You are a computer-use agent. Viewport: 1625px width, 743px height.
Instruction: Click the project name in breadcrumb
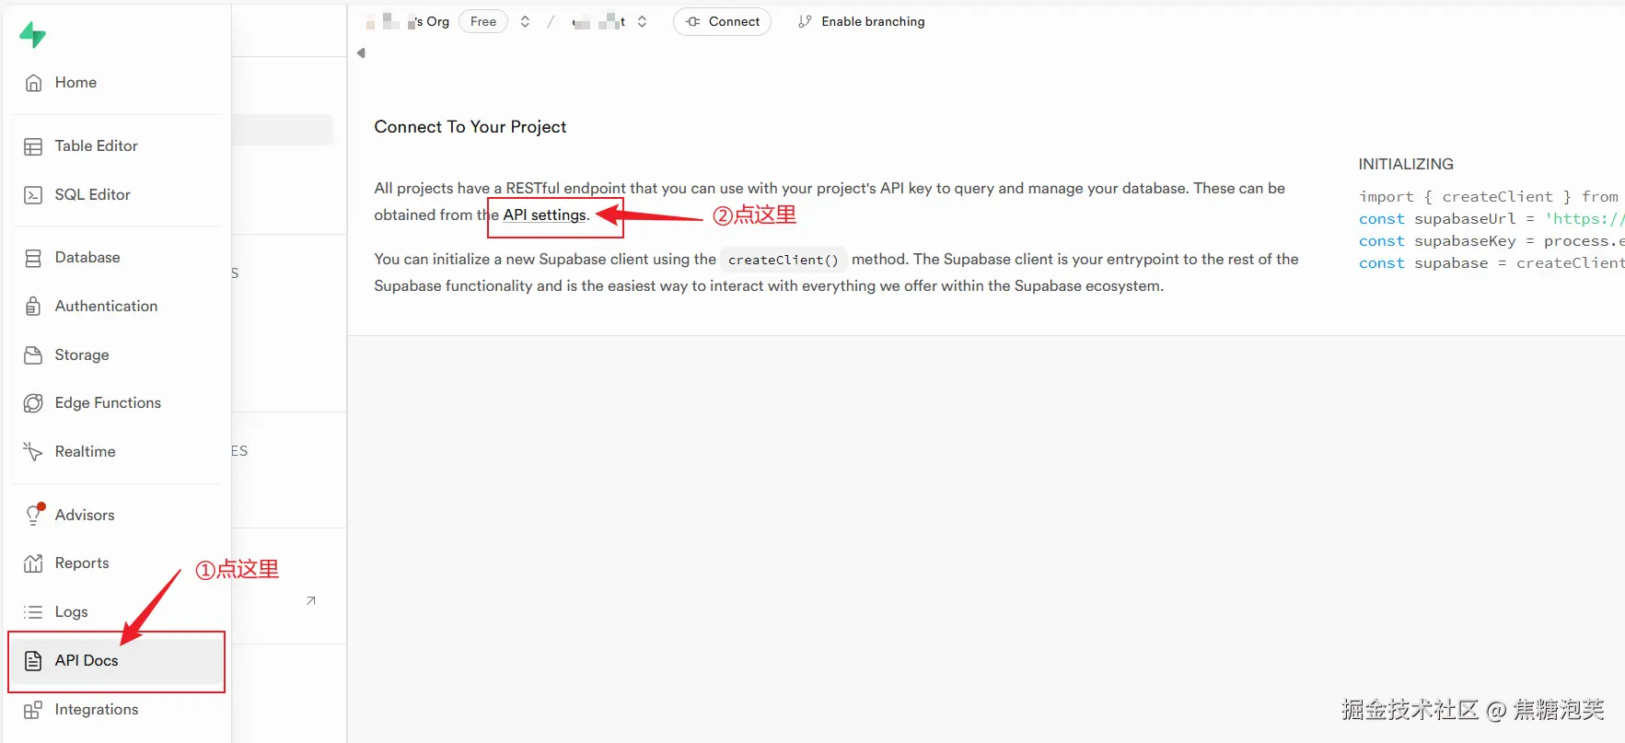point(598,21)
